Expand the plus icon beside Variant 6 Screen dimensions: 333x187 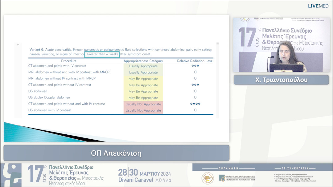point(18,45)
